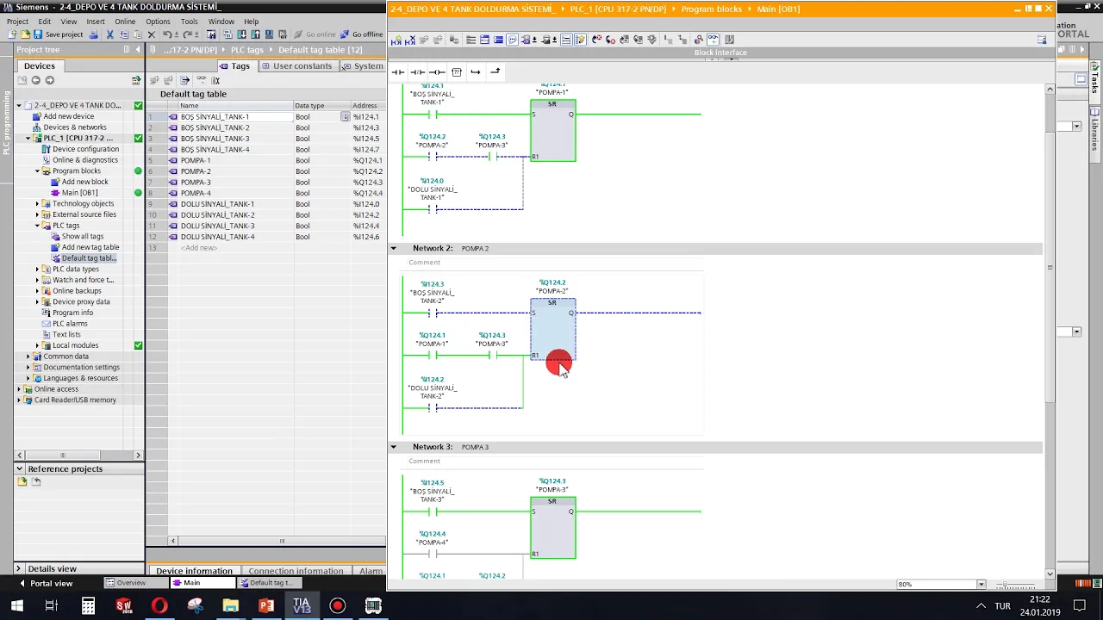
Task: Toggle monitoring glasses icon in editor toolbar
Action: click(713, 40)
